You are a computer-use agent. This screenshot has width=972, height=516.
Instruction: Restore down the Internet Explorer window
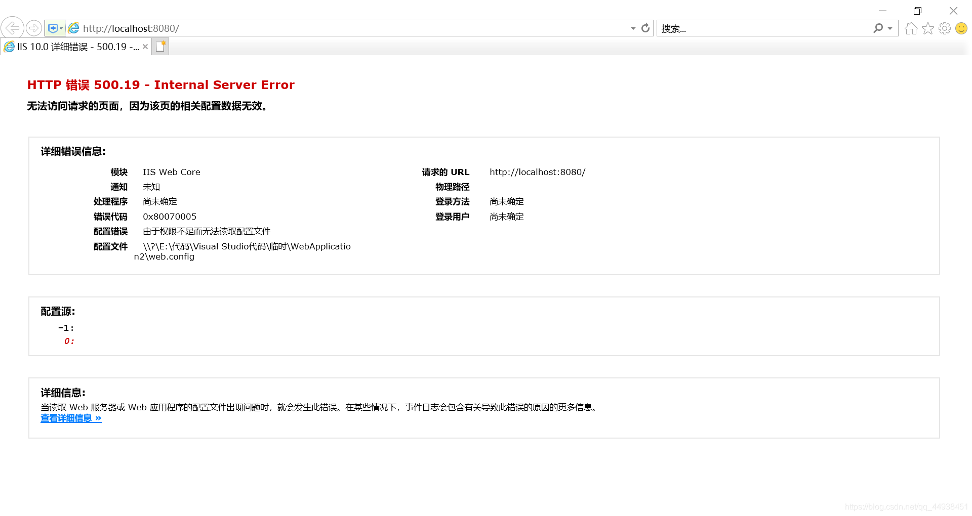click(917, 11)
